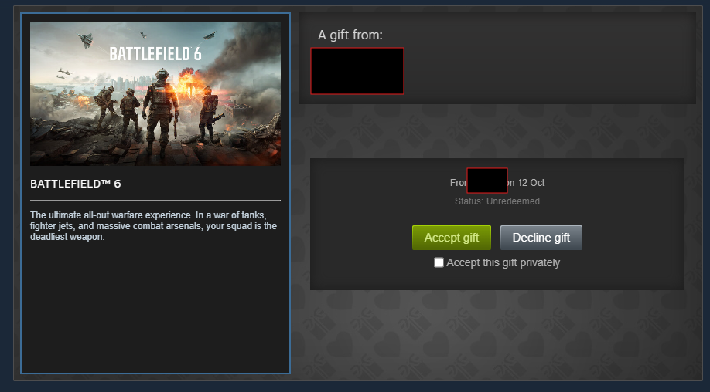
Task: Click the redacted sender name beside '12 Oct'
Action: 487,181
